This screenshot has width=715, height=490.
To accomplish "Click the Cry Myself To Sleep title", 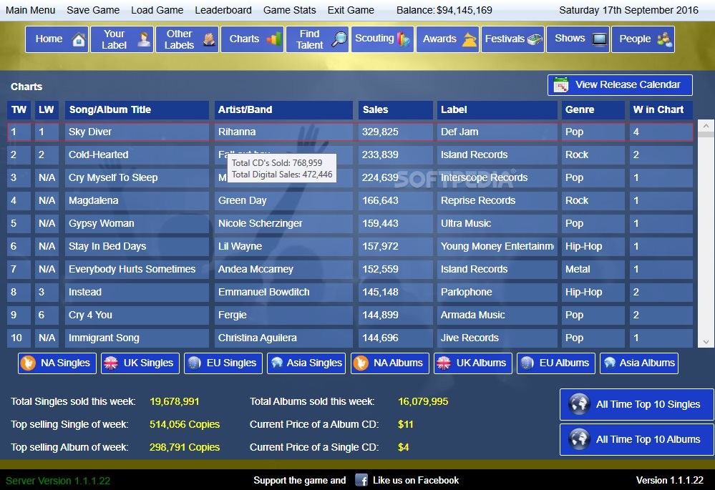I will pyautogui.click(x=113, y=177).
